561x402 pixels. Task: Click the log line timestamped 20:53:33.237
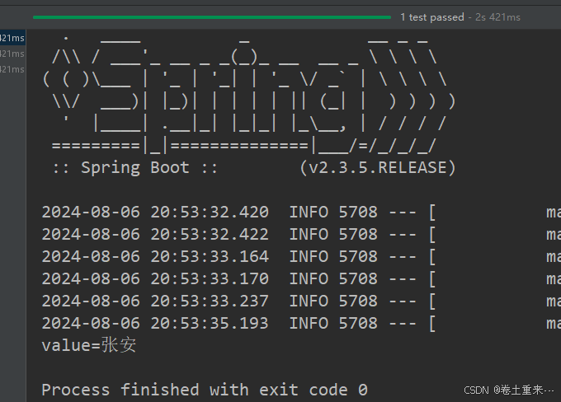point(301,301)
